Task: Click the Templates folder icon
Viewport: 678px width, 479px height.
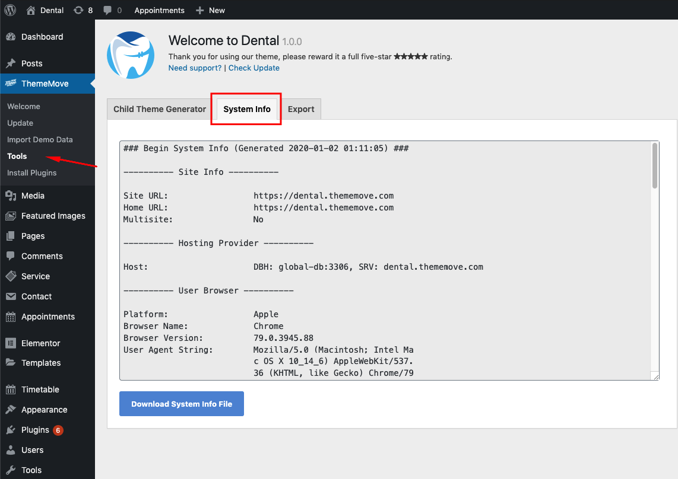Action: tap(11, 362)
